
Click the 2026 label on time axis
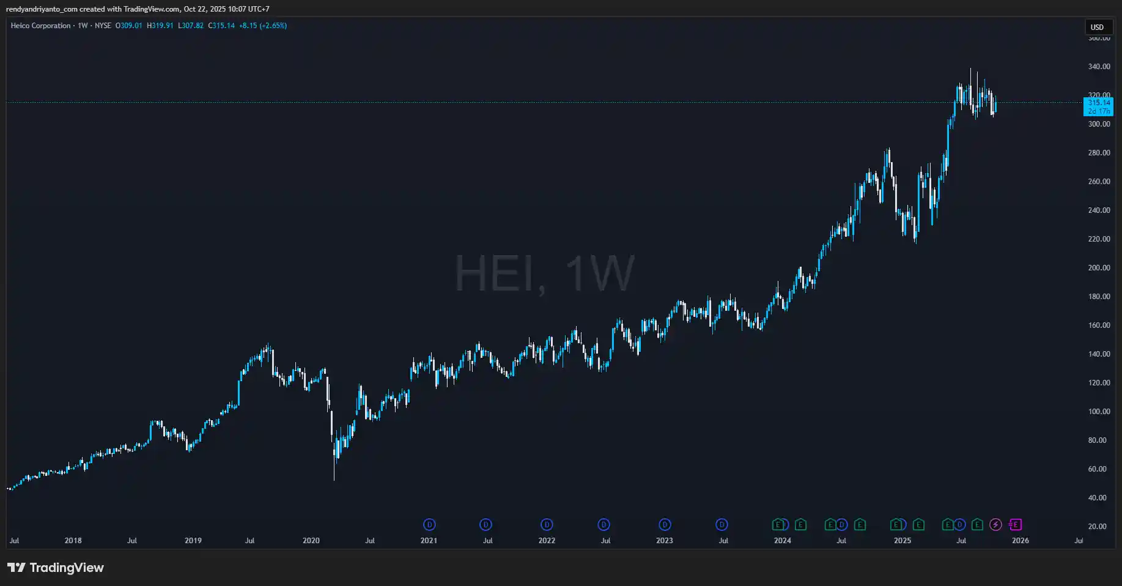click(x=1020, y=541)
